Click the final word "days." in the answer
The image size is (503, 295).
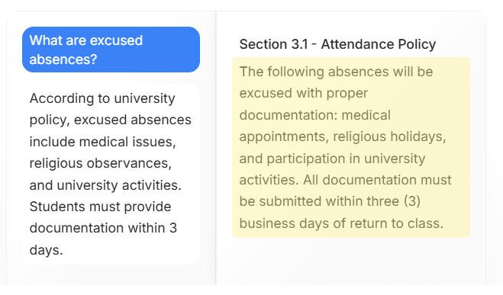(47, 250)
